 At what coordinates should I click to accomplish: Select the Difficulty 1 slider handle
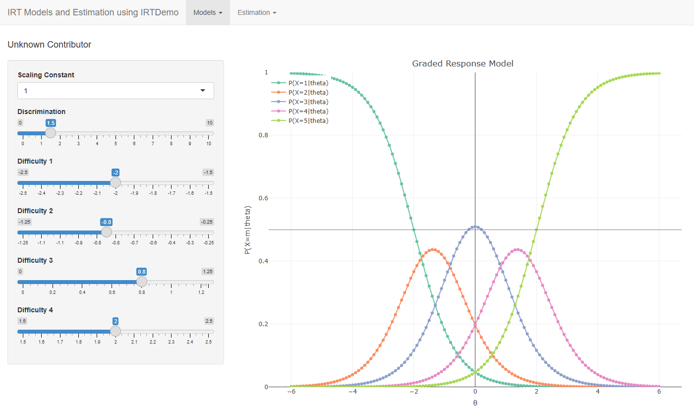[x=116, y=182]
